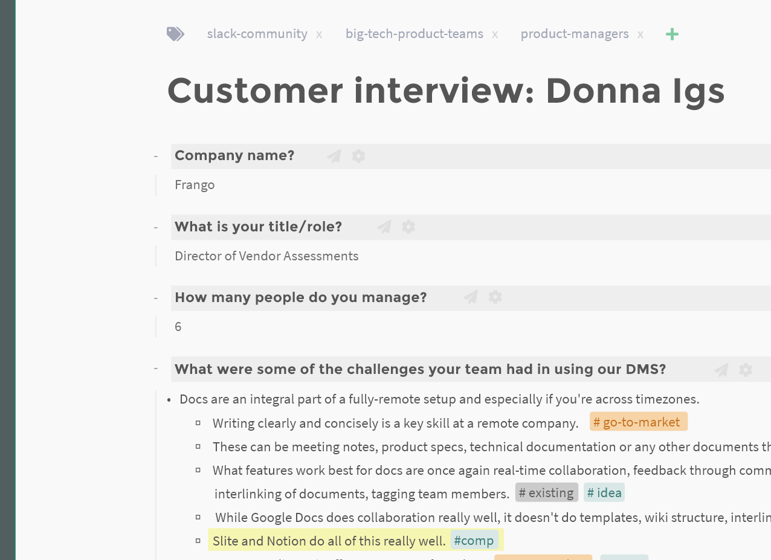Collapse the 'How many people do you manage?' section
The height and width of the screenshot is (560, 771).
pos(156,297)
